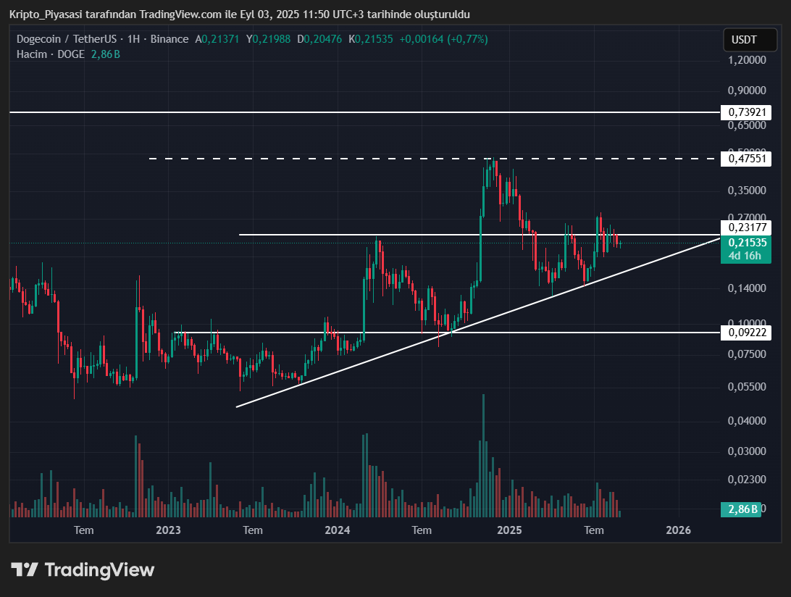
Task: Click the change value +0,00164 (+0,77%)
Action: [x=443, y=39]
